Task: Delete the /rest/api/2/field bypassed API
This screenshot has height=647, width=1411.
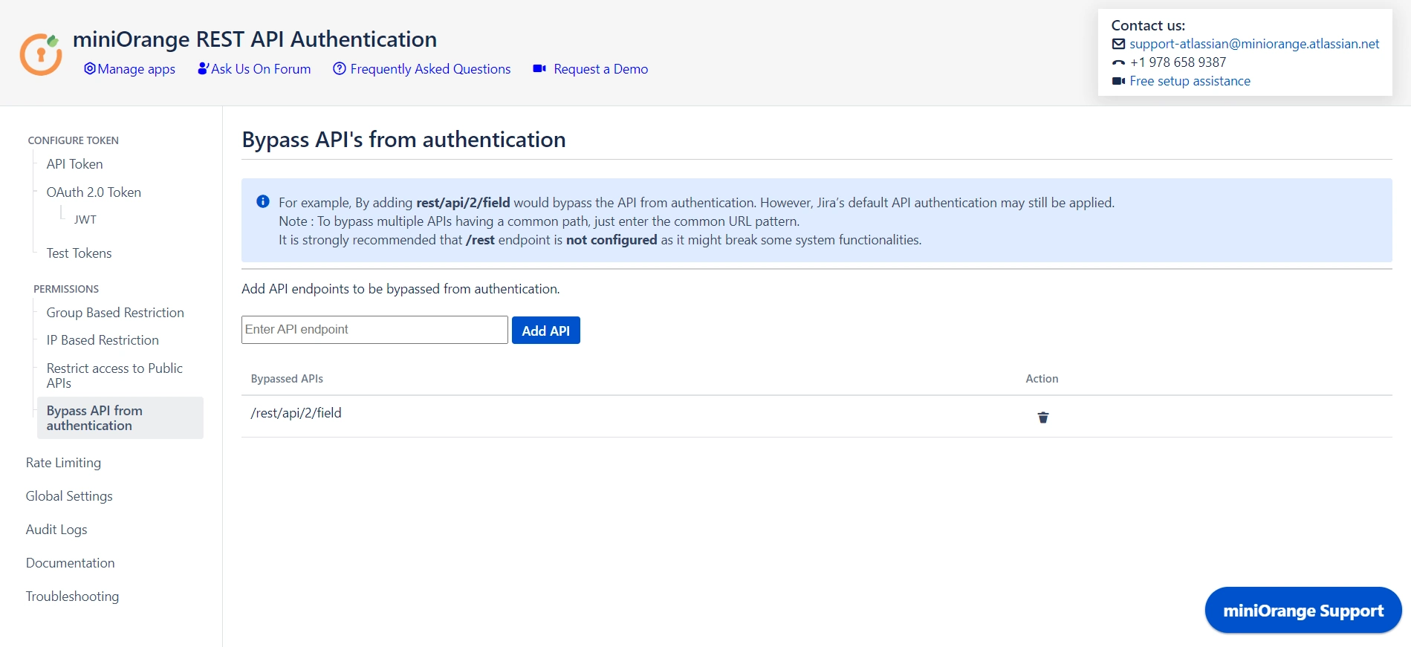Action: pyautogui.click(x=1042, y=417)
